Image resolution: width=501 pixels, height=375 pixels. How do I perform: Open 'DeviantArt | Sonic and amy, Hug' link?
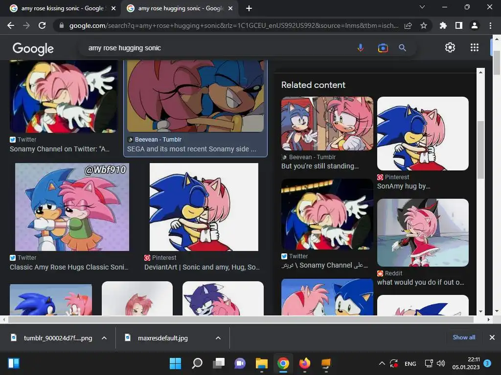click(202, 267)
